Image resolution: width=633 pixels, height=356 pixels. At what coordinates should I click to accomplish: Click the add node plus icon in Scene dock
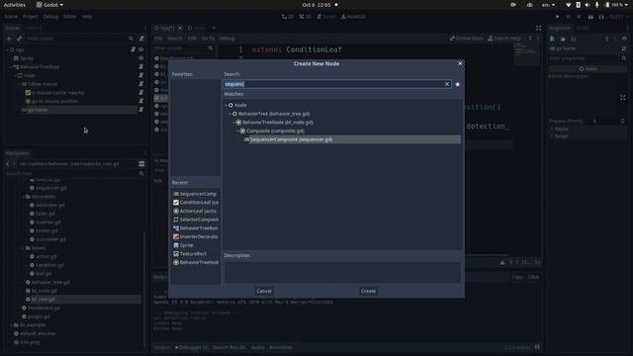pyautogui.click(x=9, y=39)
